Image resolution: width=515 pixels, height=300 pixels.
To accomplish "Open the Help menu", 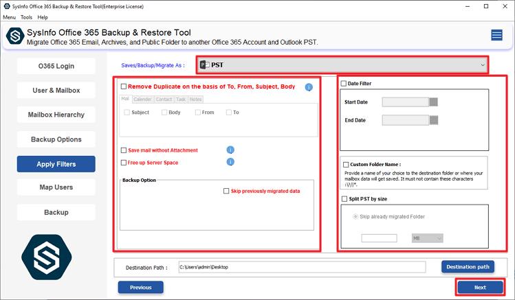I will [x=43, y=16].
